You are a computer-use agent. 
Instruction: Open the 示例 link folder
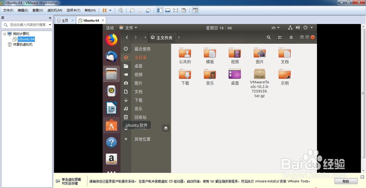[x=284, y=77]
